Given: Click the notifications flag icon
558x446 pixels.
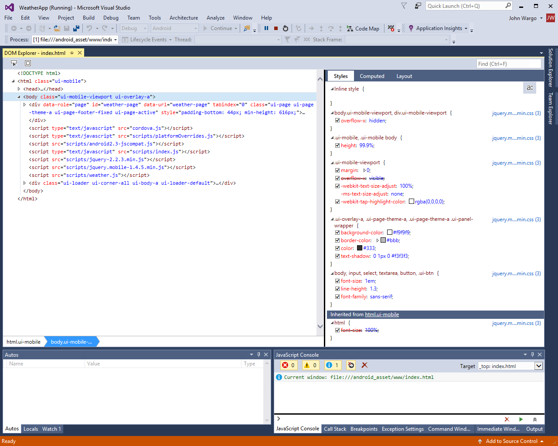Looking at the screenshot, I should [x=404, y=6].
